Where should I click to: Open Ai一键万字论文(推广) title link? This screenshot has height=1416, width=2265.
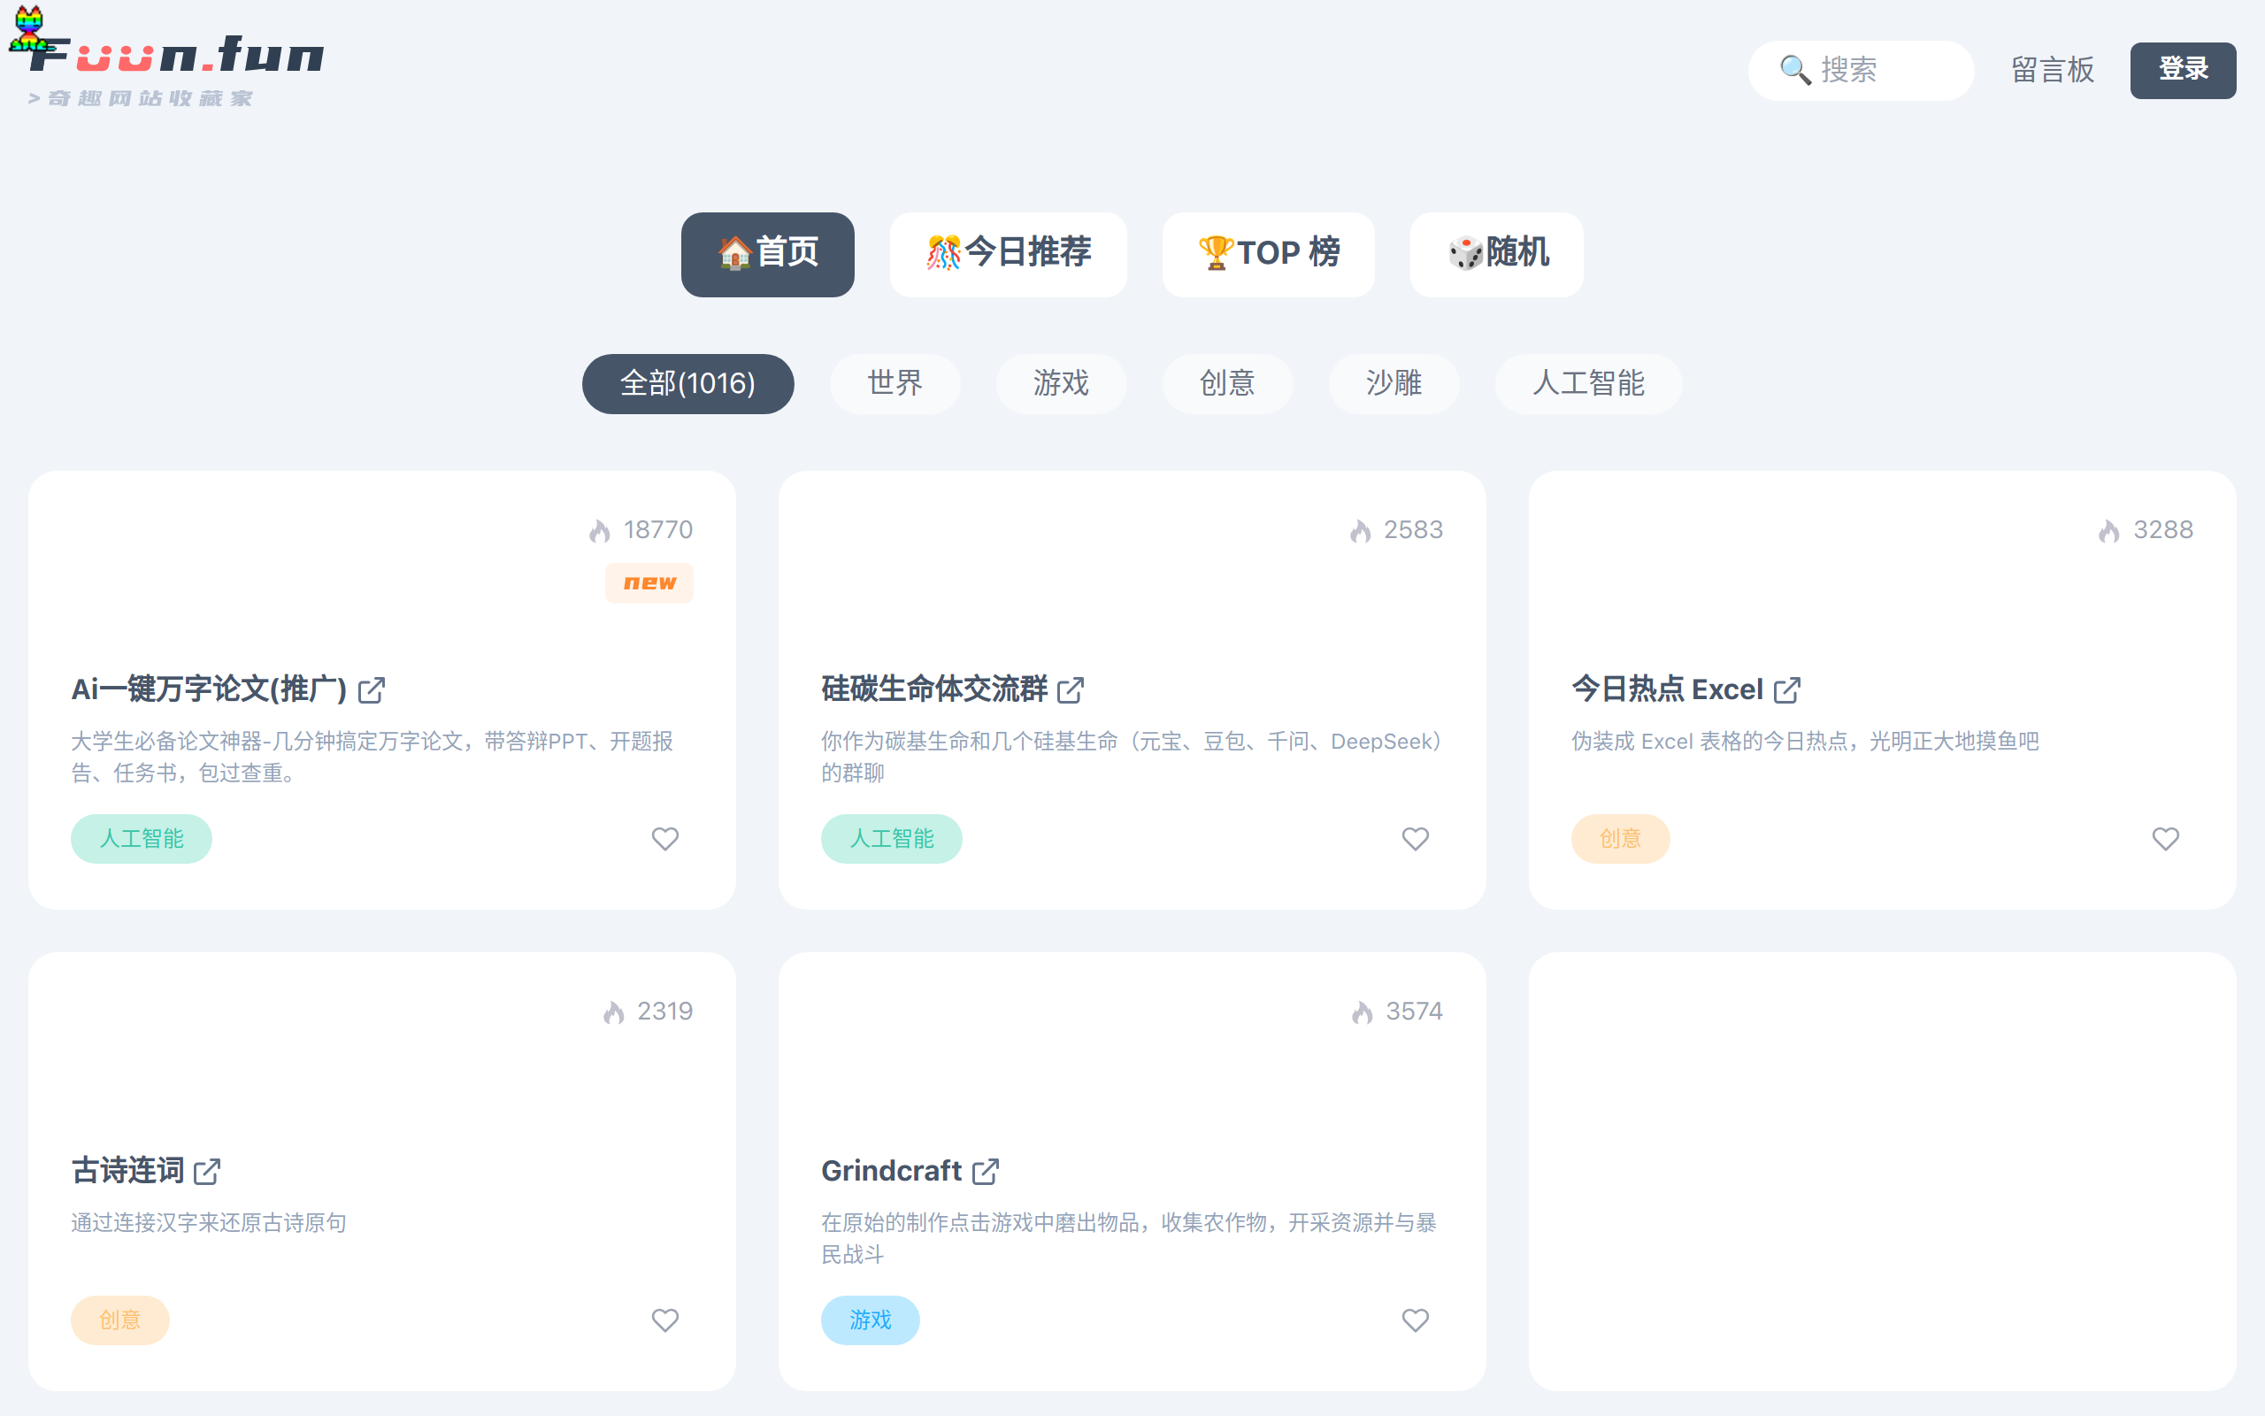(210, 689)
